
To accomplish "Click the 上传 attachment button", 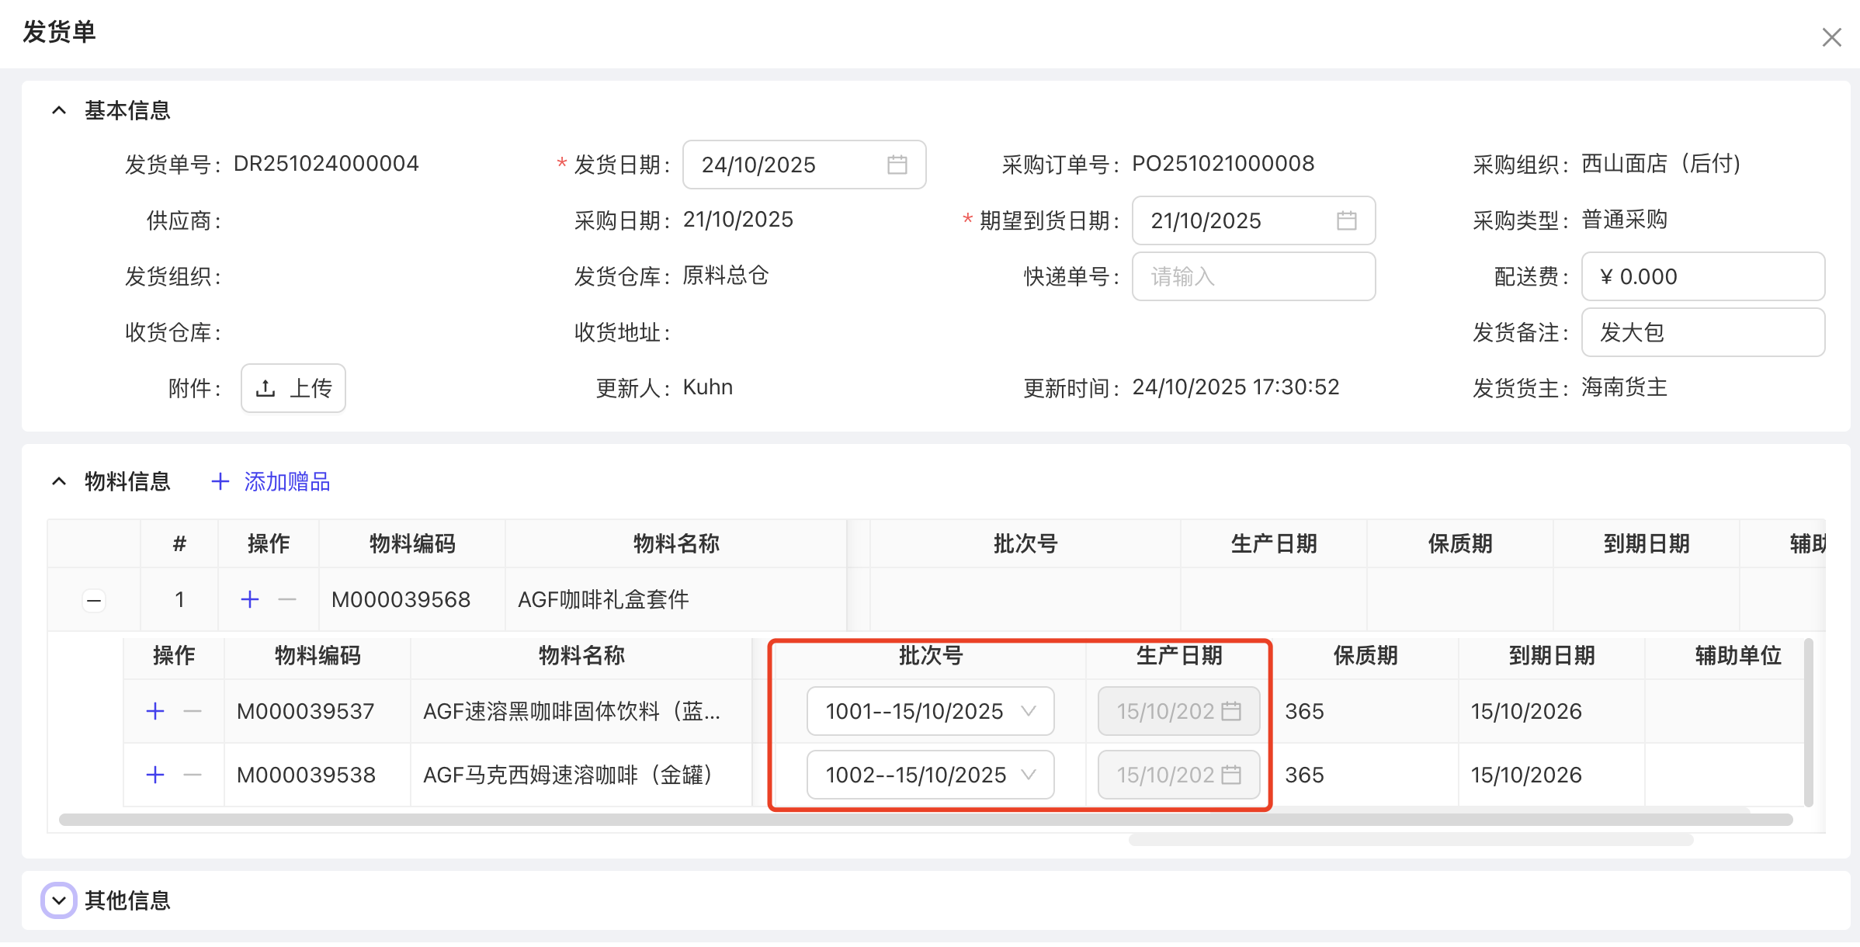I will (x=293, y=388).
